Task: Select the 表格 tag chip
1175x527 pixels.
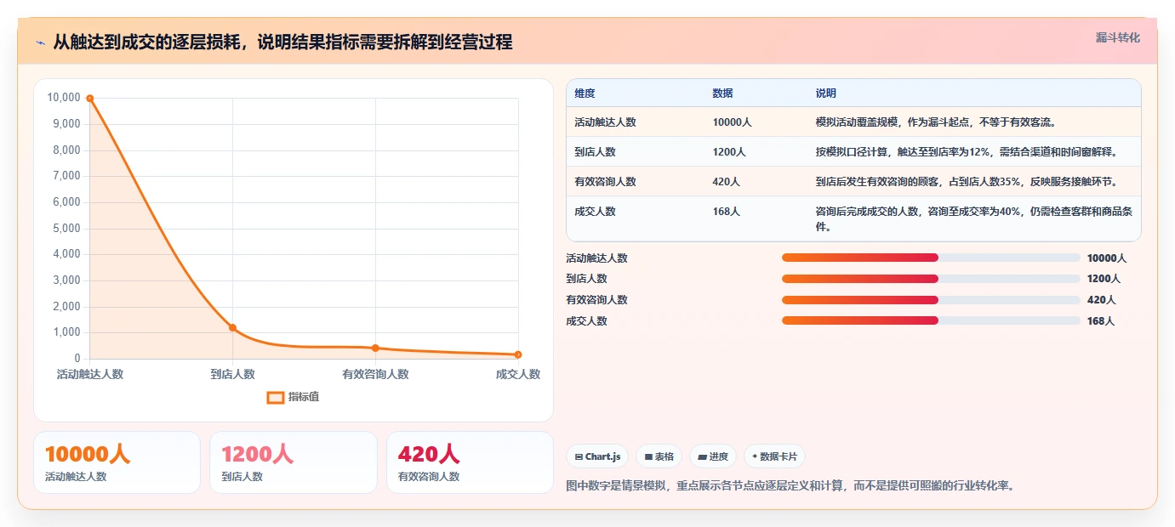Action: point(659,456)
